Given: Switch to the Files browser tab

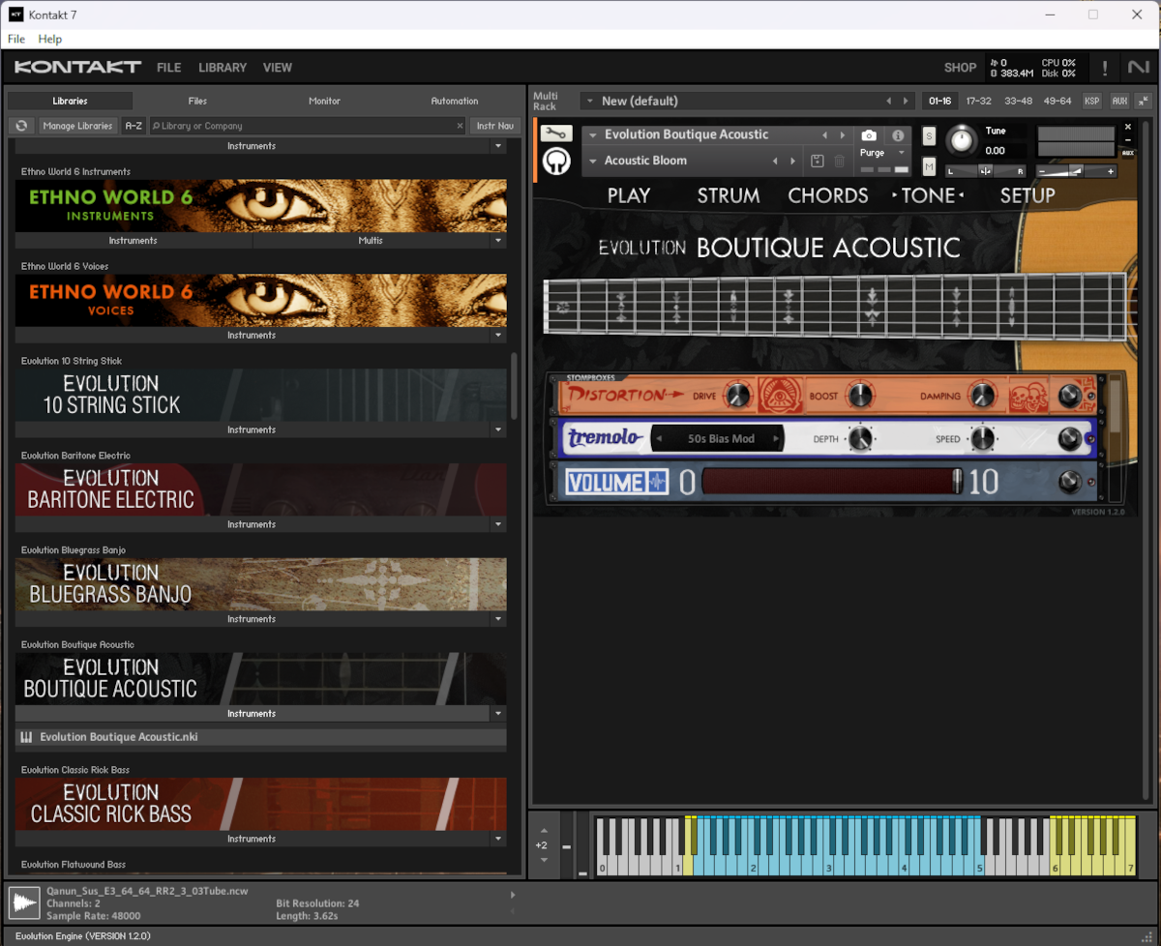Looking at the screenshot, I should 197,101.
